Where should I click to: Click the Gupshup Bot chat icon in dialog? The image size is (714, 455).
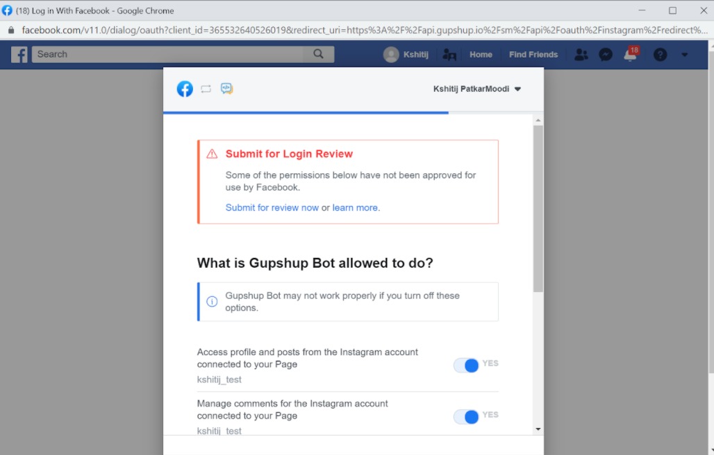pyautogui.click(x=226, y=88)
